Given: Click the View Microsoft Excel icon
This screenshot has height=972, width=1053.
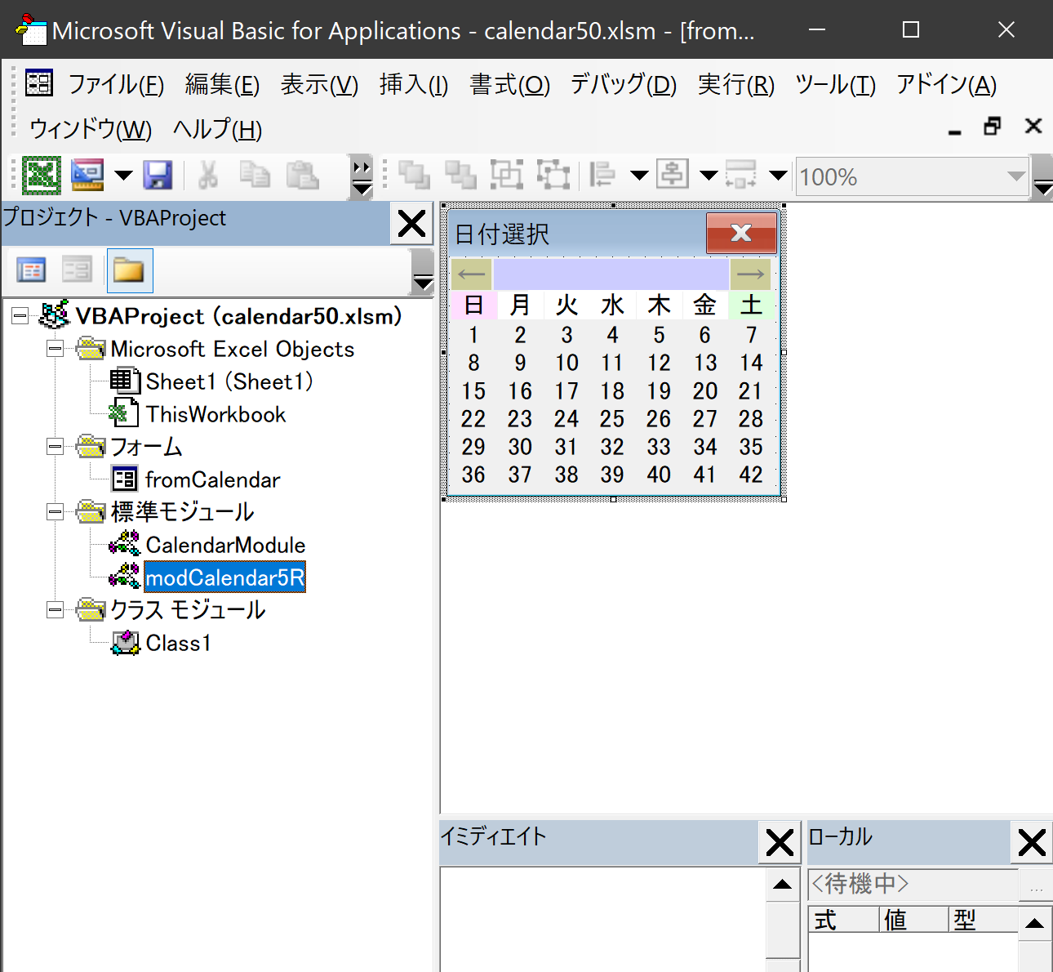Looking at the screenshot, I should click(41, 176).
